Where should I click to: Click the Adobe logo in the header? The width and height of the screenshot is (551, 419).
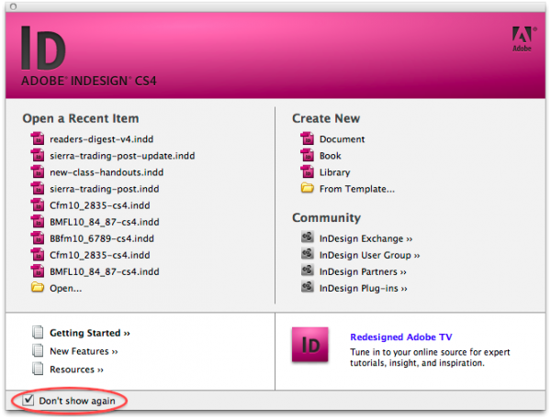click(x=520, y=39)
